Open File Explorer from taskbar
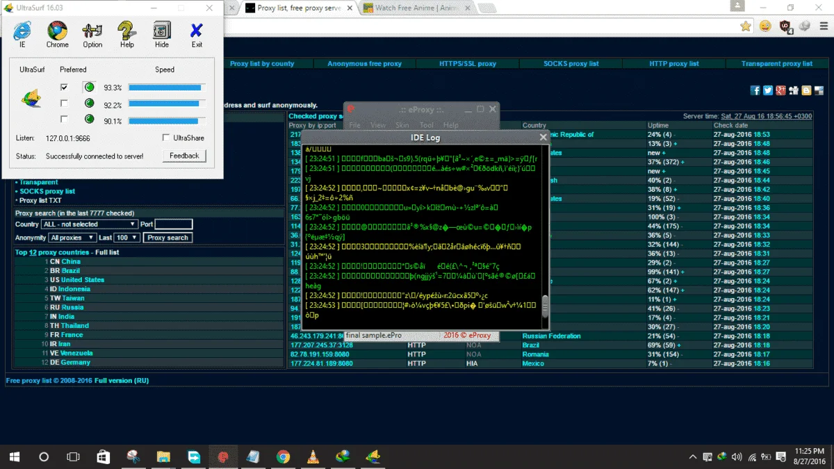 click(163, 456)
